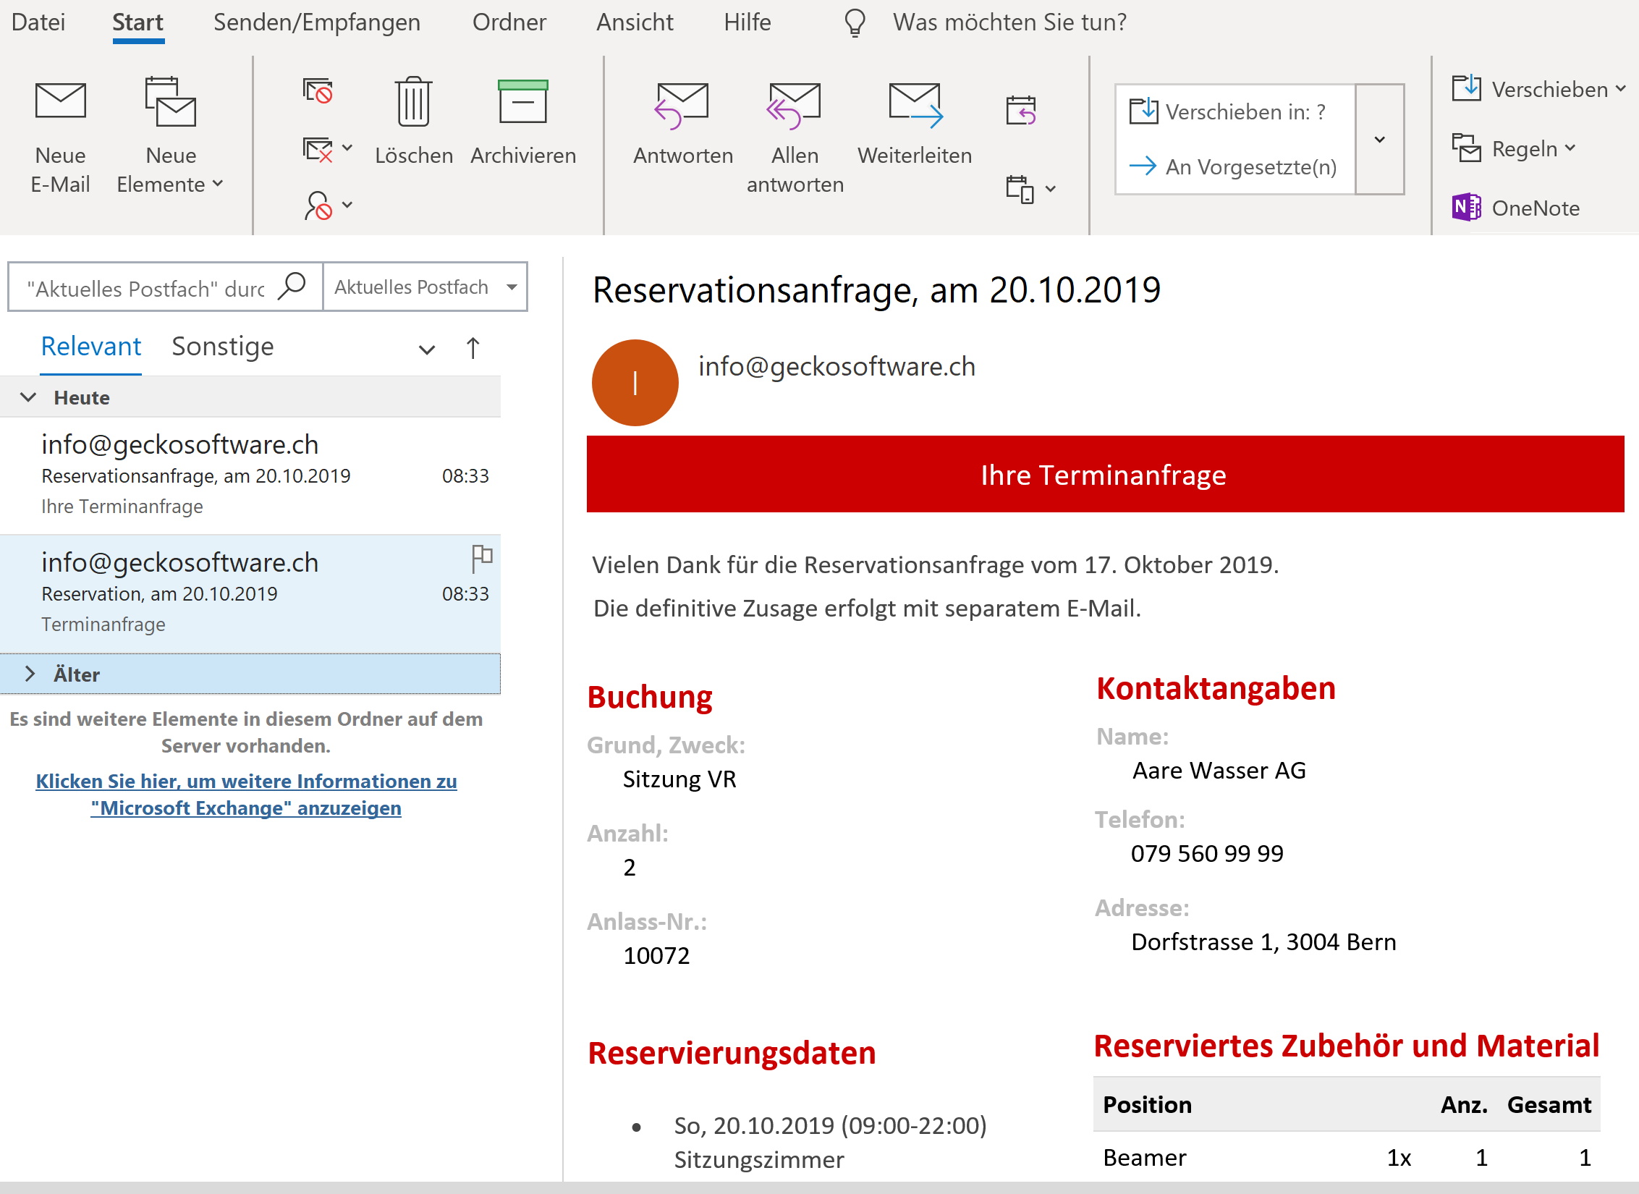Expand the Älter group

point(30,674)
